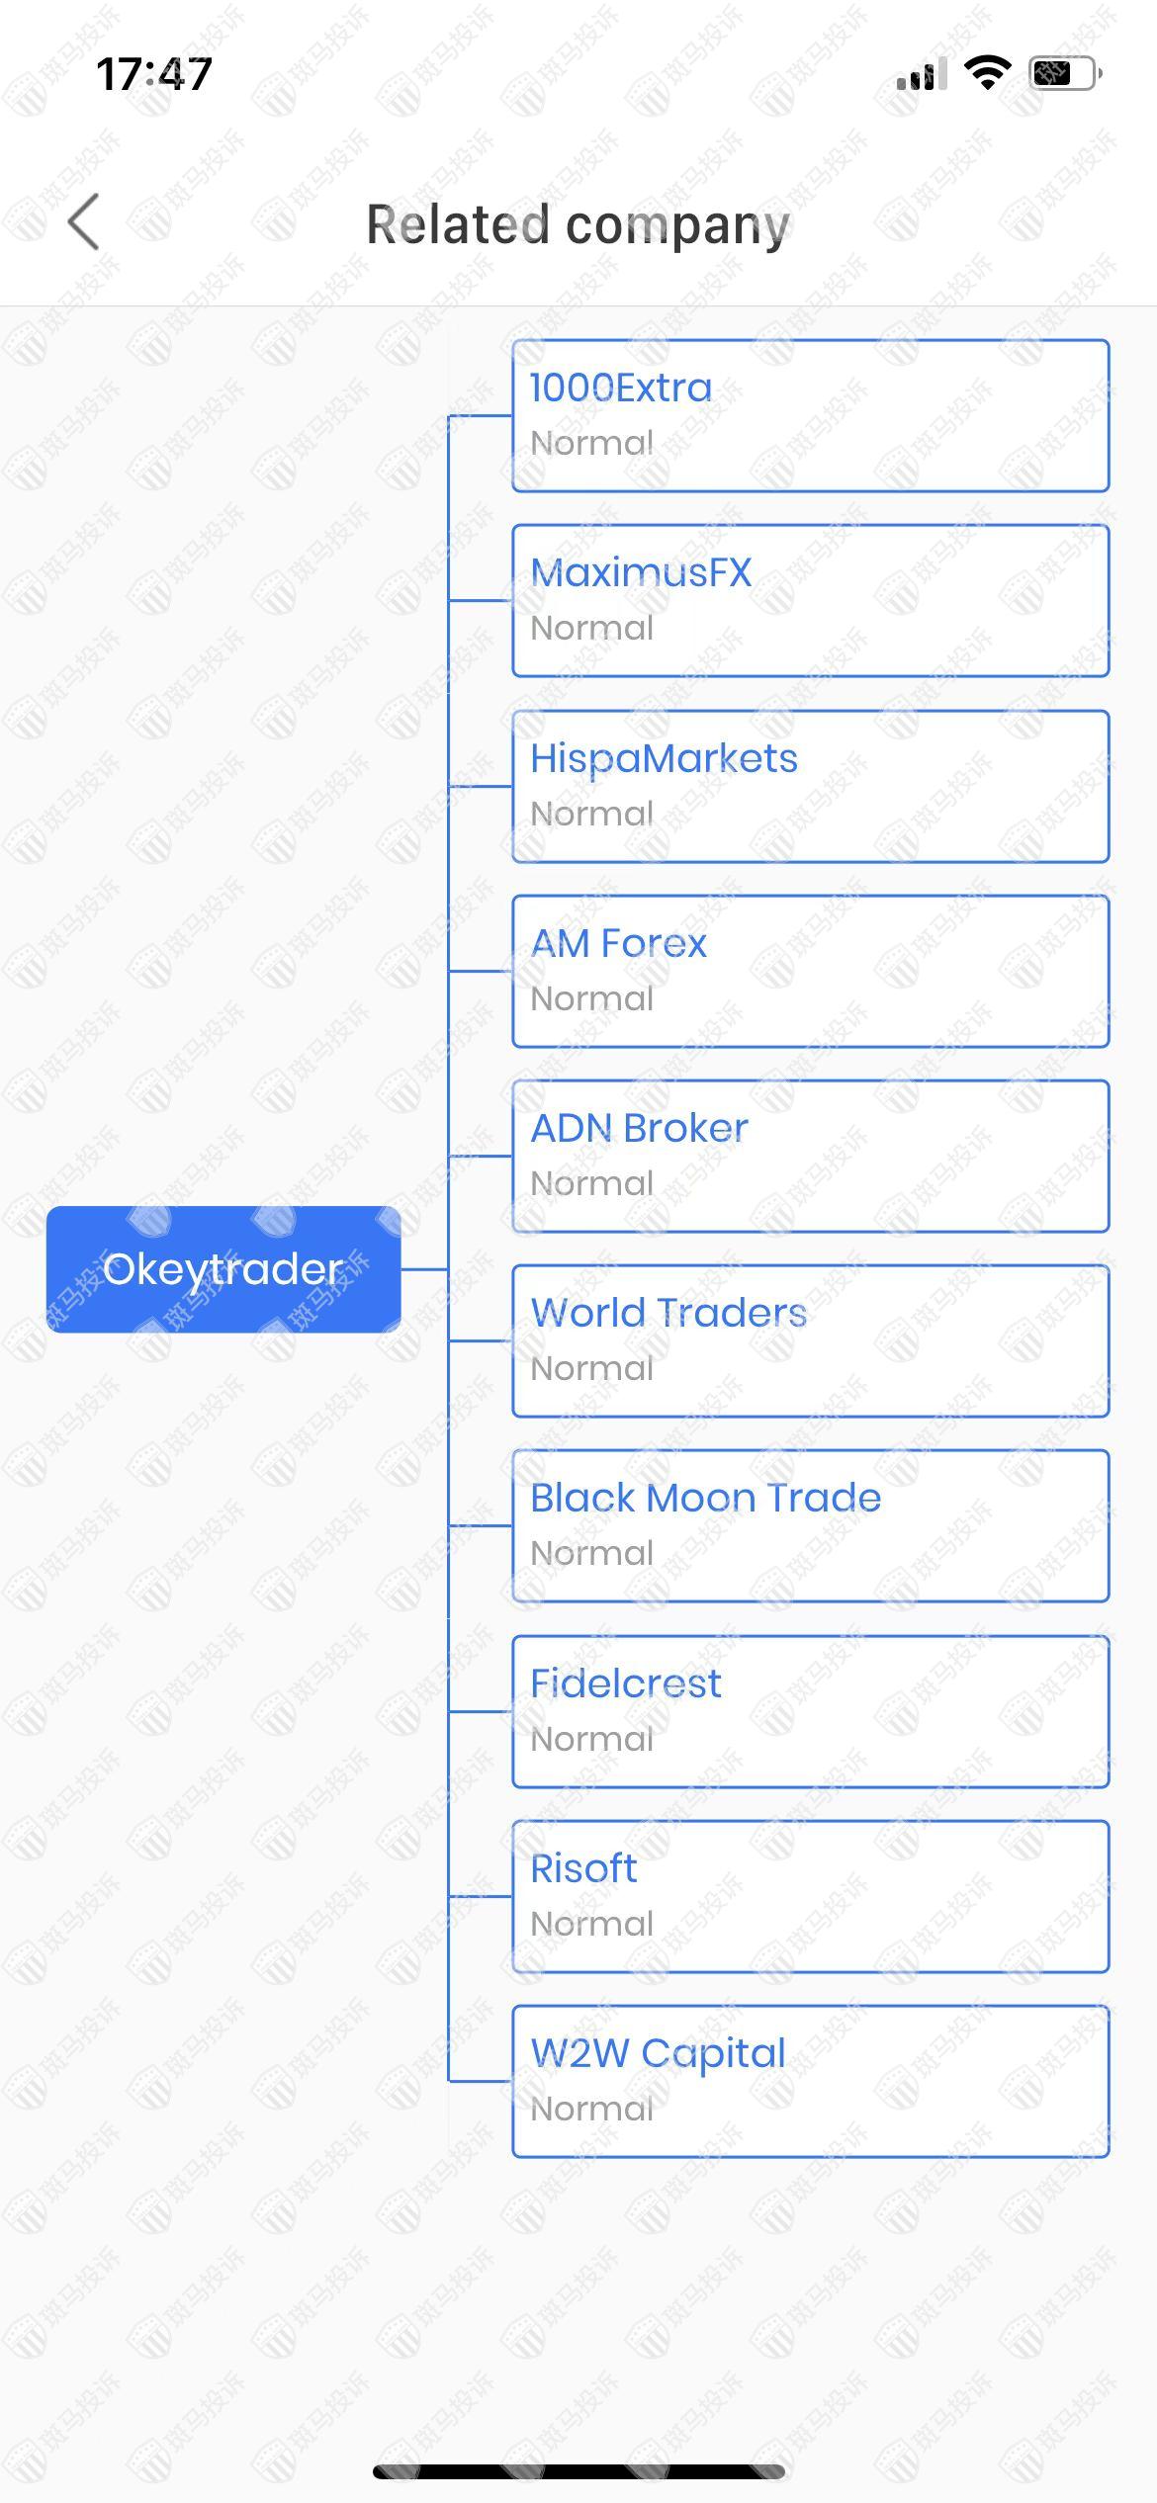Open the W2W Capital company card
This screenshot has width=1157, height=2503.
coord(810,2081)
